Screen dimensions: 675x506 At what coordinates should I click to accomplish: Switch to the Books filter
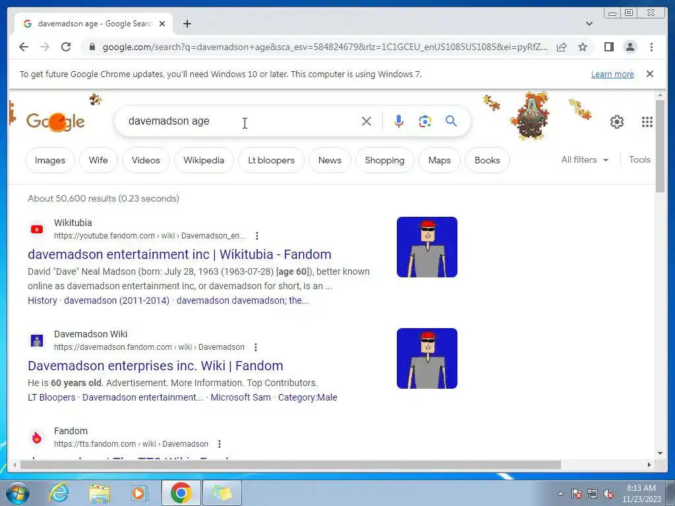pyautogui.click(x=487, y=160)
